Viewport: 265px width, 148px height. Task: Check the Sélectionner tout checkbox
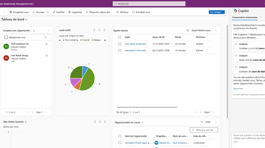(x=6, y=37)
